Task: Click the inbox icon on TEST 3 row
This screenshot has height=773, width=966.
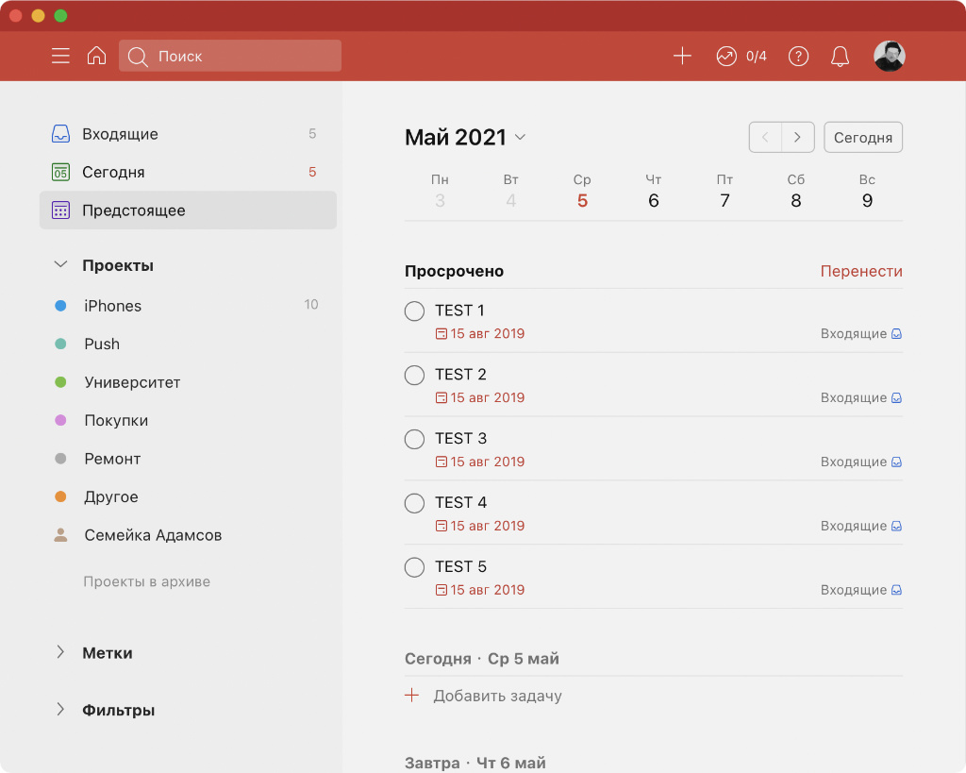Action: coord(896,462)
